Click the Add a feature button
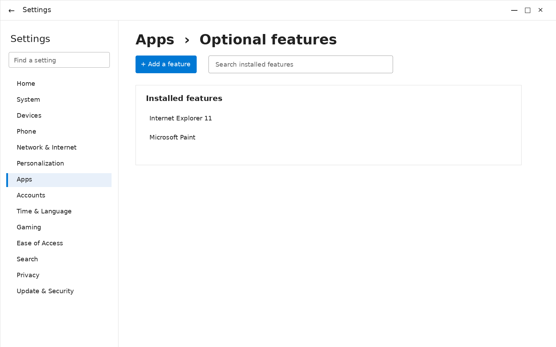Screen dimensions: 556x347 [x=166, y=64]
